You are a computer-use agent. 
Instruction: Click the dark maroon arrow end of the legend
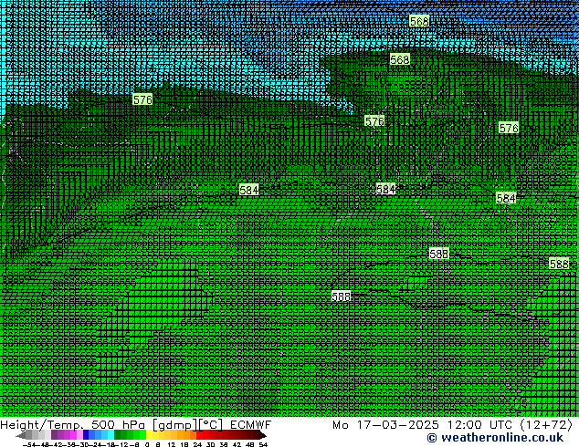(262, 435)
